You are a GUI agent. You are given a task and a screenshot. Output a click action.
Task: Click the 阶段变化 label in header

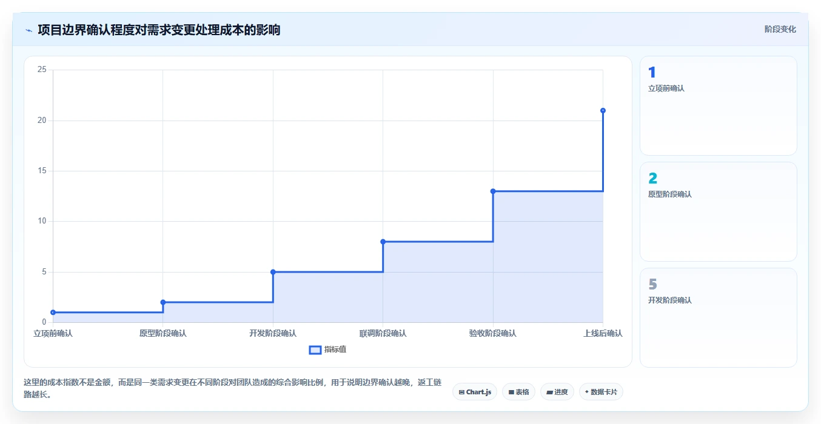coord(780,29)
